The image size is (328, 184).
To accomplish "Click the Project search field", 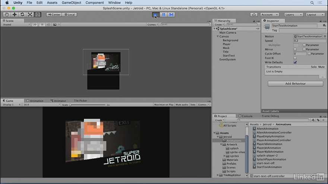I will 273,120.
